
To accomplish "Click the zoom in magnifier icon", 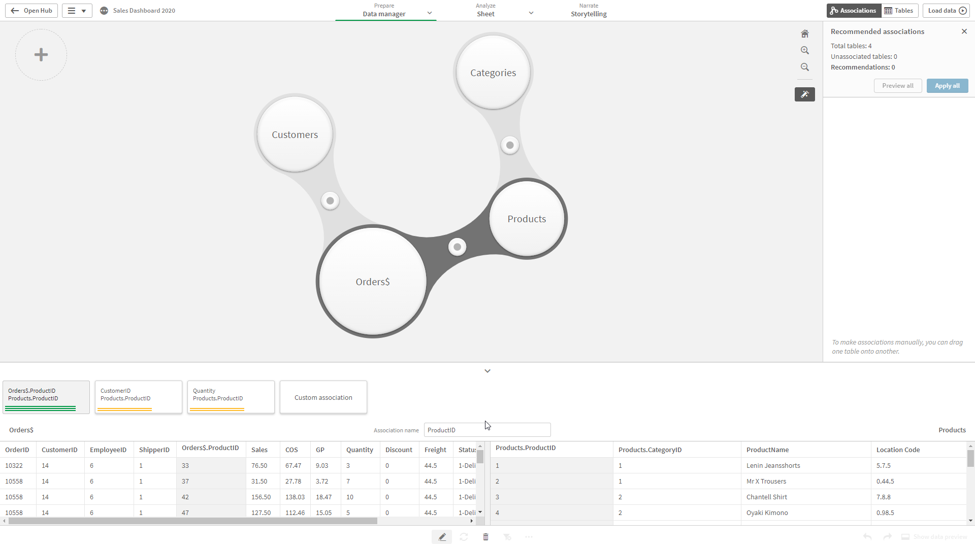I will [x=805, y=50].
